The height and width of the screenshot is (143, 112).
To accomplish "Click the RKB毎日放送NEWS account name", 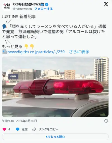I will (26, 4).
